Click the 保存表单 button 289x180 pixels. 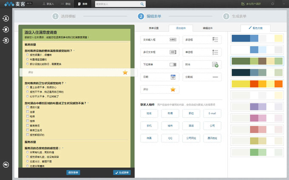click(x=73, y=172)
